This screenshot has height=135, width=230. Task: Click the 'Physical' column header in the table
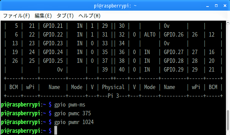coord(113,87)
